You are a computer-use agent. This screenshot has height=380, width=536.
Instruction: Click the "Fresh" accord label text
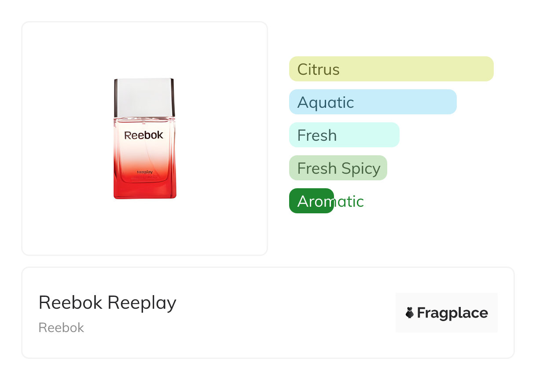317,135
